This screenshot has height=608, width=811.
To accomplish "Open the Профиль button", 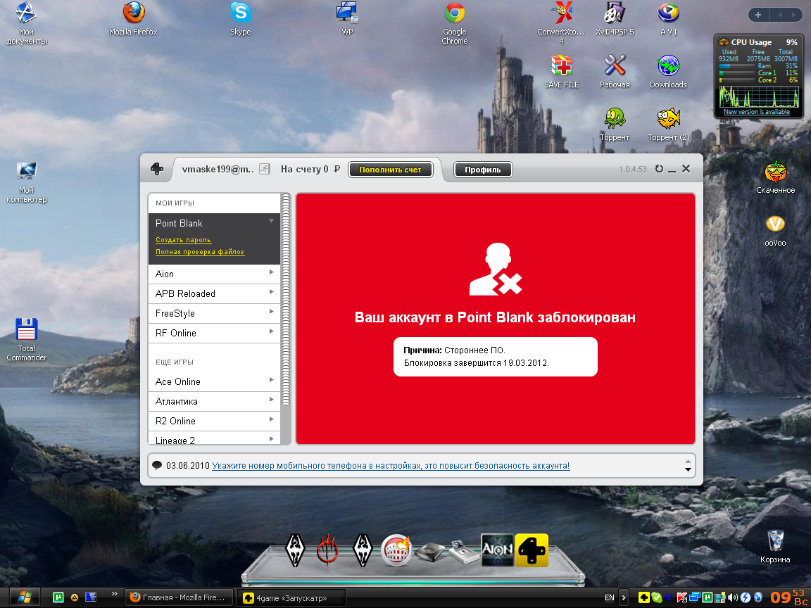I will pyautogui.click(x=482, y=170).
